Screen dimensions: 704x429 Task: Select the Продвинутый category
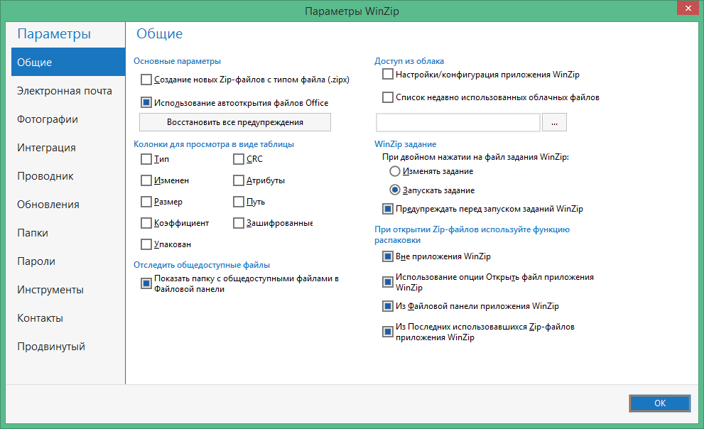point(67,347)
